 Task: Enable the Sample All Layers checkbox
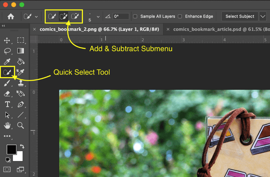click(x=135, y=17)
